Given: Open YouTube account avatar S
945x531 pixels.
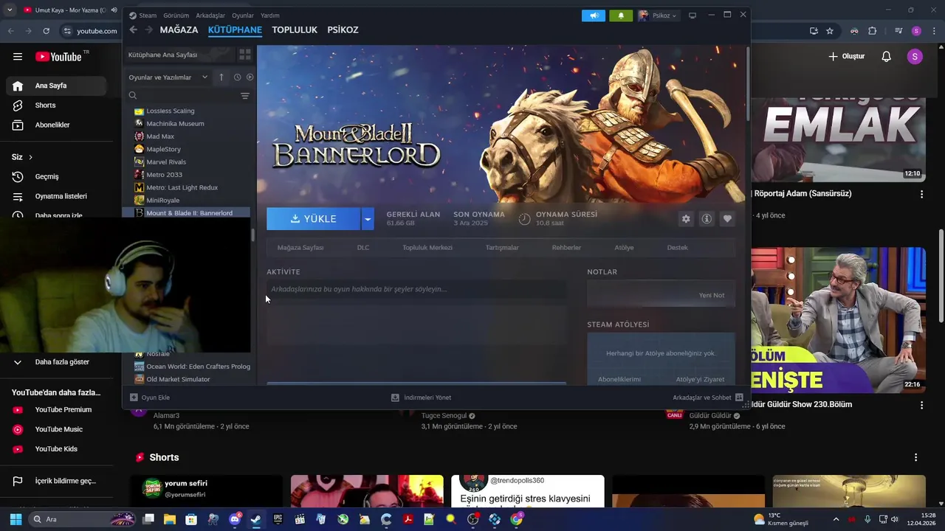Looking at the screenshot, I should tap(915, 56).
